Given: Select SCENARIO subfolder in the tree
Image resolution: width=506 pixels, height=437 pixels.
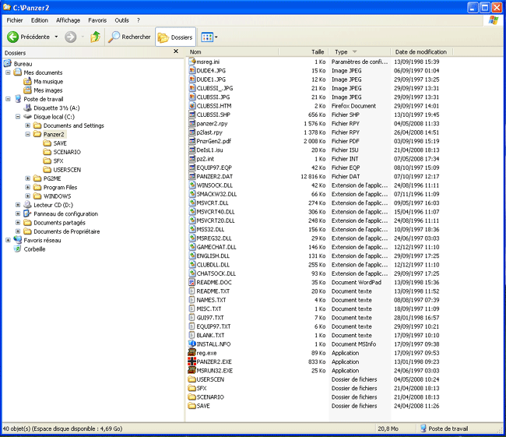Looking at the screenshot, I should 67,152.
